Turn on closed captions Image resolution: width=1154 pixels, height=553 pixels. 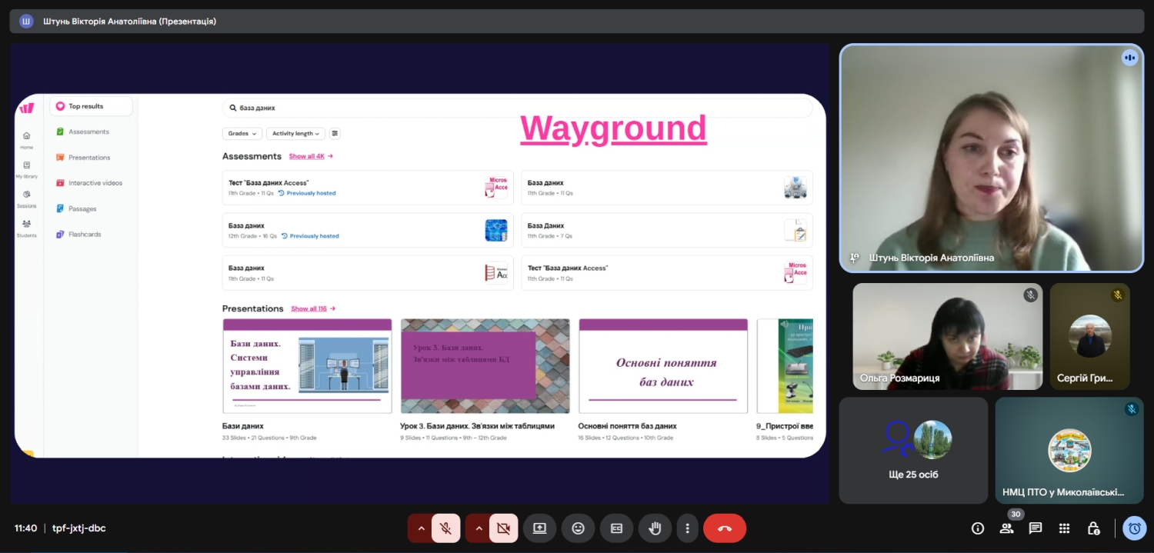(x=616, y=528)
